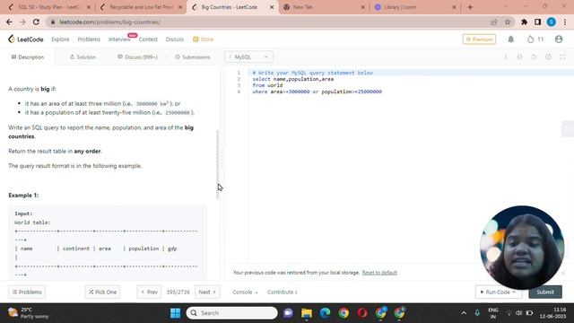574x323 pixels.
Task: Open Chrome side panel icon
Action: click(x=537, y=22)
